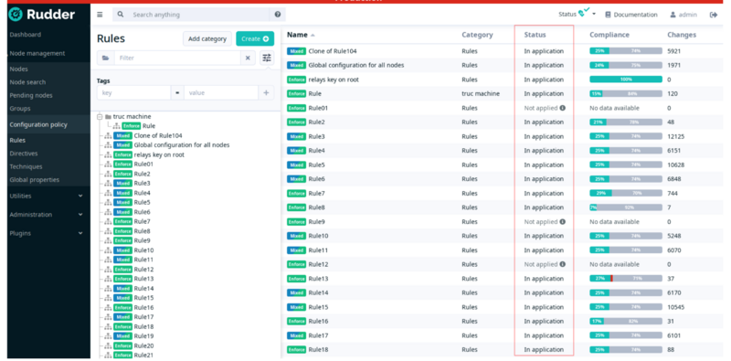Click Enforce badge of Rule2 row
Screen dimensions: 731x361
pyautogui.click(x=296, y=122)
